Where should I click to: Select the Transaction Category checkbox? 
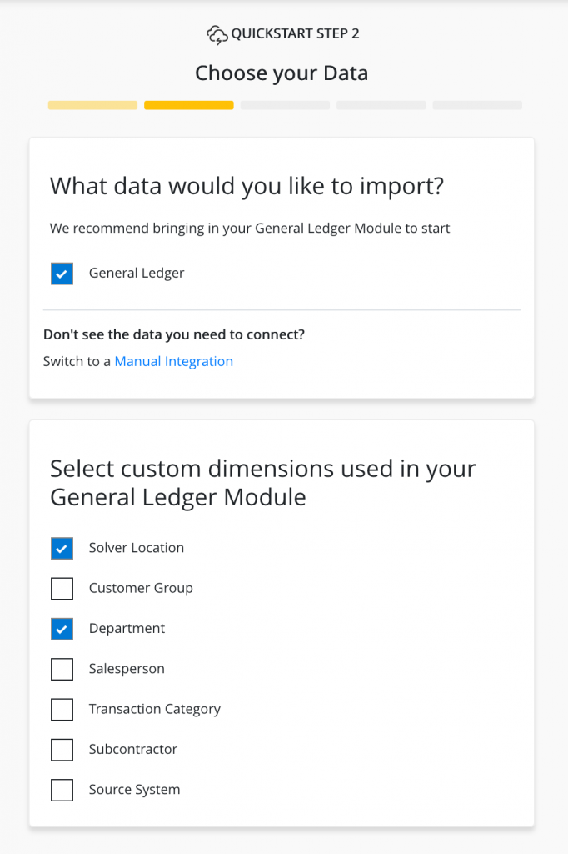(x=62, y=710)
